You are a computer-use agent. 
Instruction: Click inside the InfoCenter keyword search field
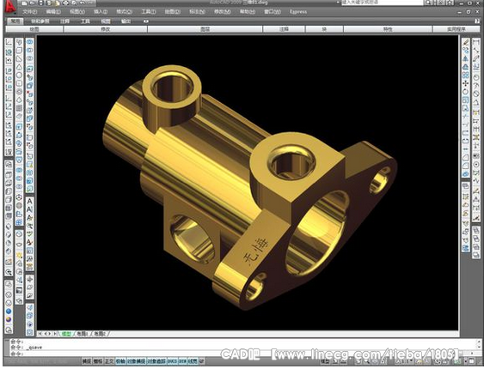click(383, 3)
